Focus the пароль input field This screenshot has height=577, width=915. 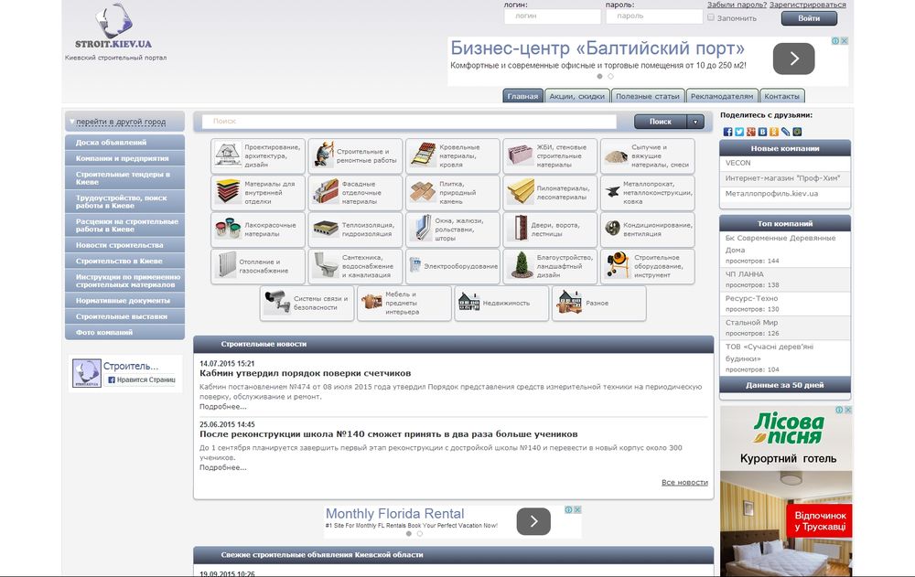pos(653,16)
